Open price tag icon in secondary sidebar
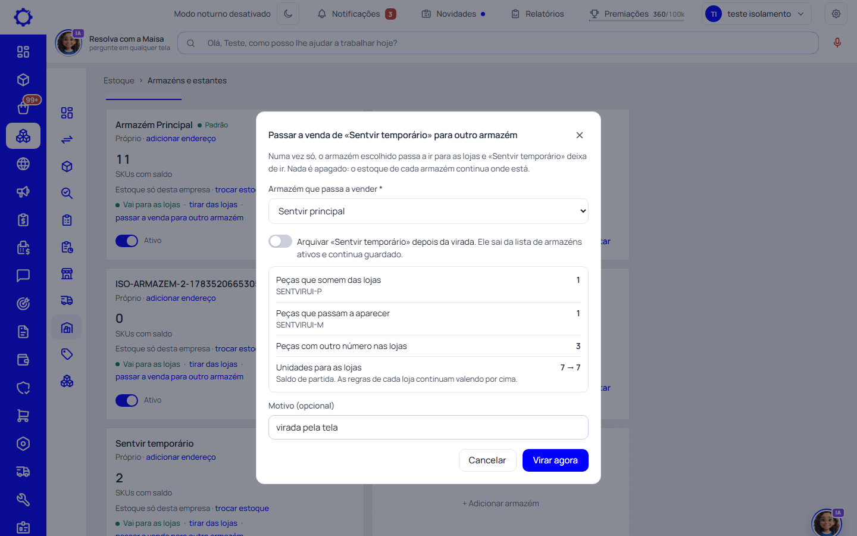Viewport: 857px width, 536px height. pyautogui.click(x=67, y=354)
